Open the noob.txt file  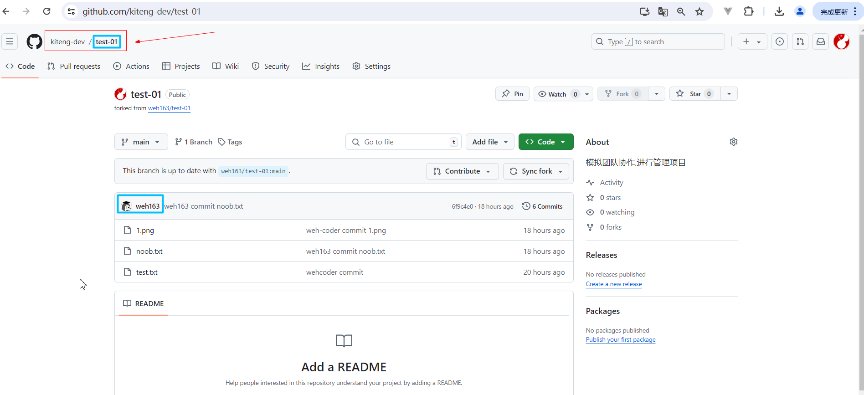coord(149,251)
